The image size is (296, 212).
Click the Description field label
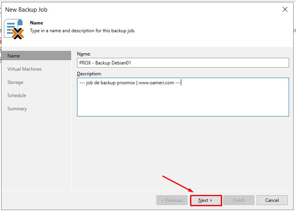(x=89, y=74)
